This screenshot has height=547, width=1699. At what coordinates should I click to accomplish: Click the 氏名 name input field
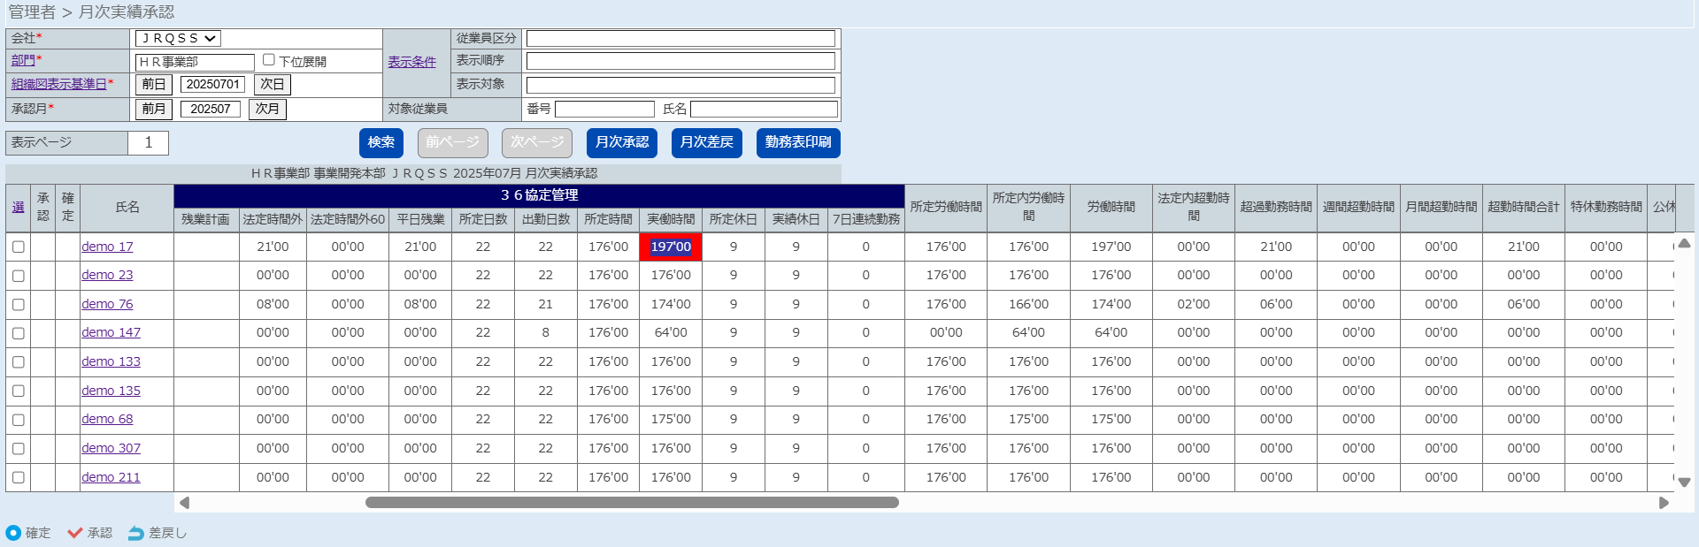pos(763,109)
